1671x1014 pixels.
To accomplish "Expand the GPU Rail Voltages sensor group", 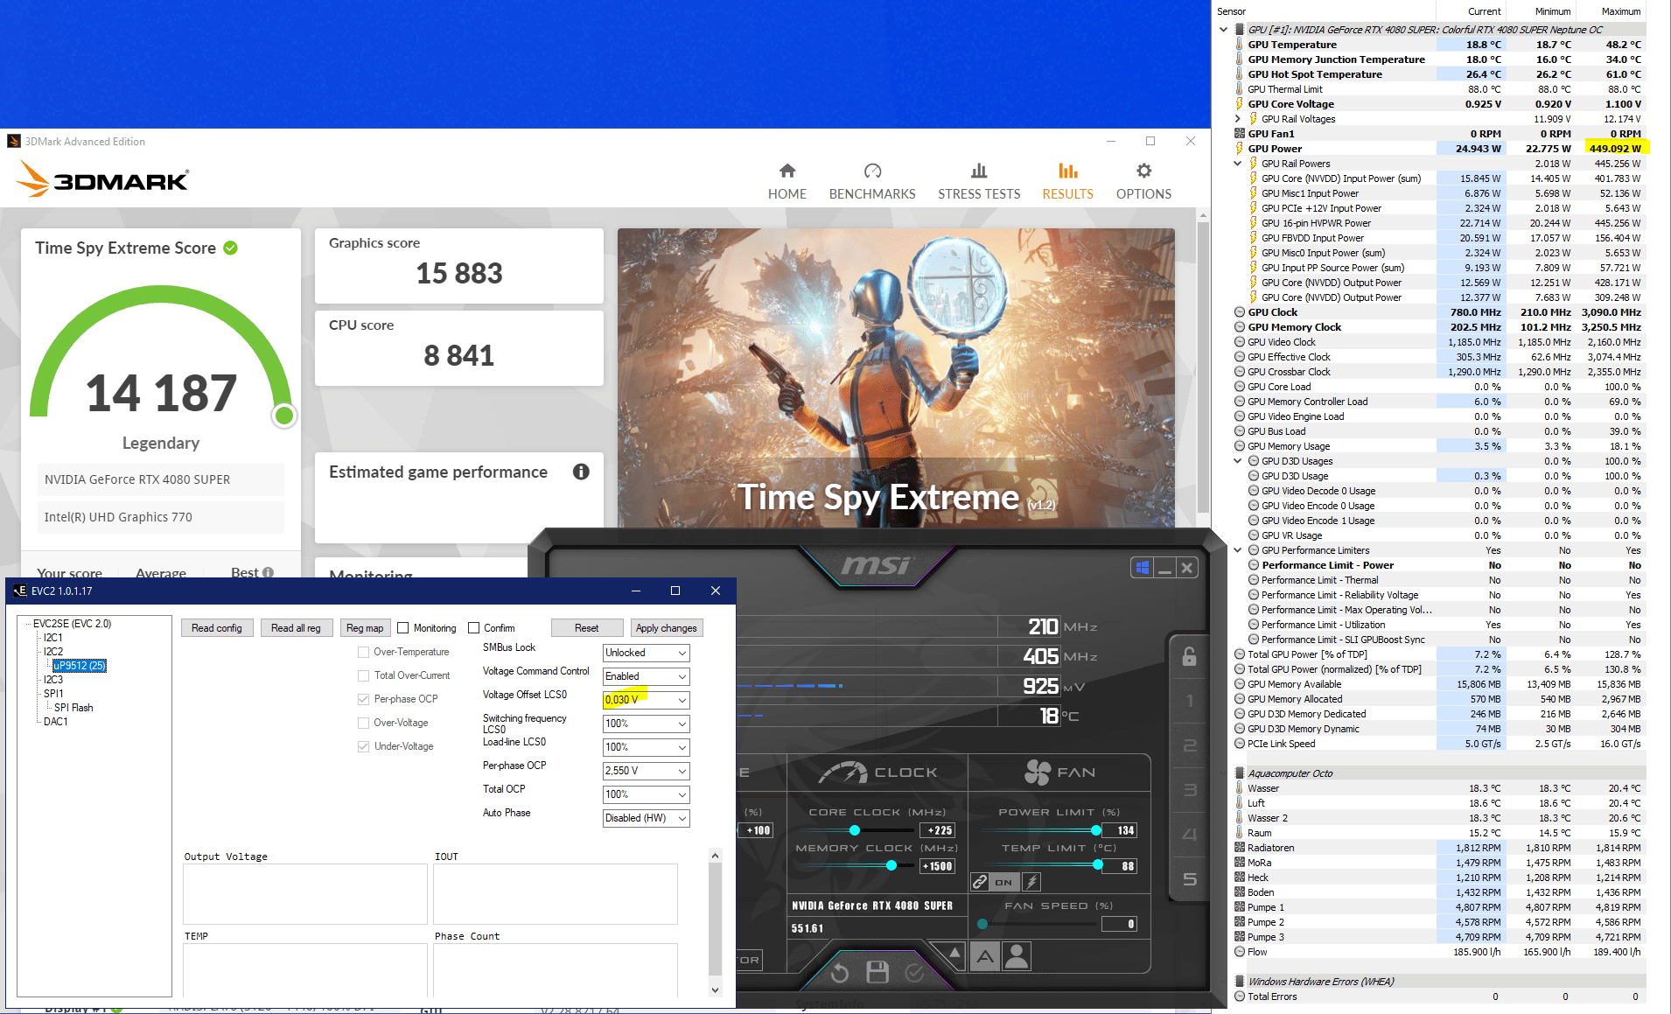I will click(1237, 119).
